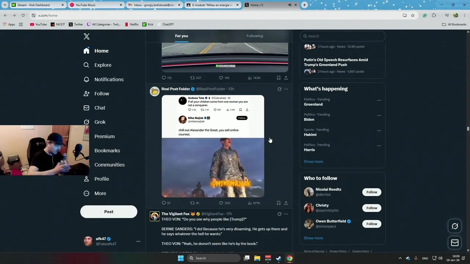Share the Real Post Folder post

tap(286, 203)
